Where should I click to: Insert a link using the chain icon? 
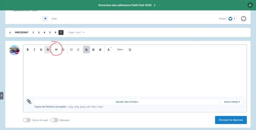[56, 50]
